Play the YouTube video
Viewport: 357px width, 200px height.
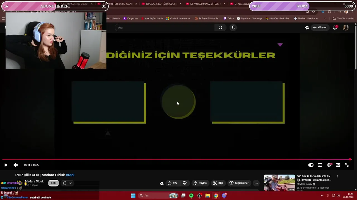(6, 165)
